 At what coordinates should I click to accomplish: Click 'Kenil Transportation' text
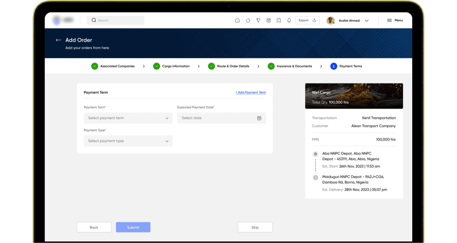[x=379, y=118]
